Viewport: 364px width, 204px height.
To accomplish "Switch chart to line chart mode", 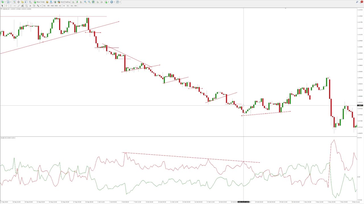I will (81, 2).
